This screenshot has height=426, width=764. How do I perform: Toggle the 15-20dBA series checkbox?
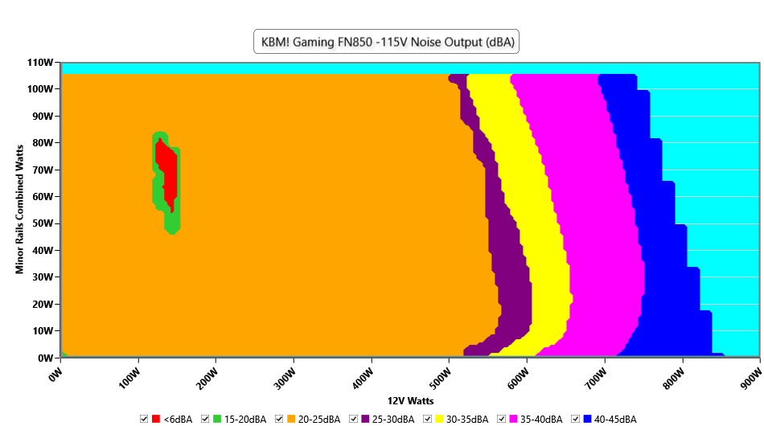[205, 419]
